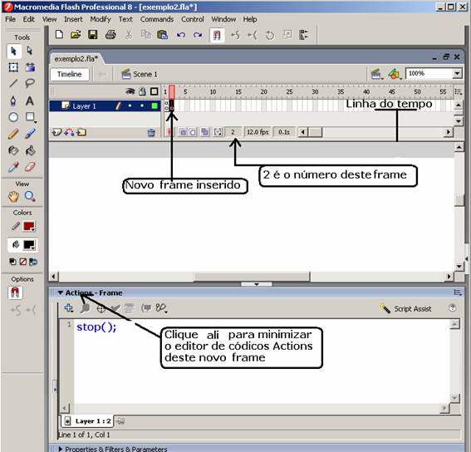Select the Gradient Transform tool
The image size is (471, 452).
tap(30, 67)
